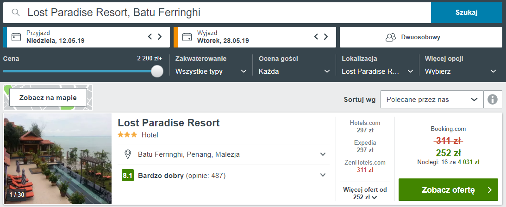Screen dimensions: 506x207
Task: Open the Ocena gości dropdown
Action: [294, 71]
